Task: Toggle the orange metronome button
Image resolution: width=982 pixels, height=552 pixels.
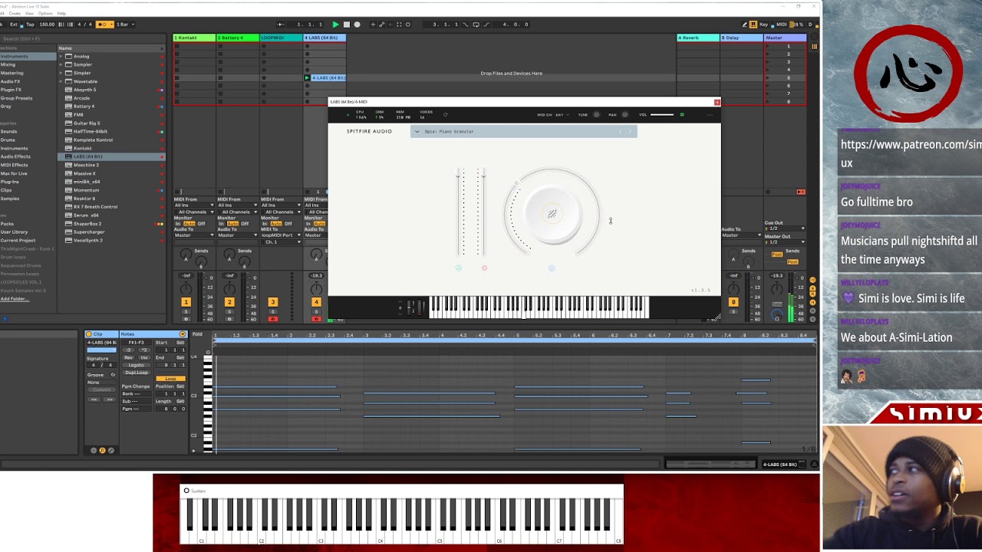Action: coord(104,25)
